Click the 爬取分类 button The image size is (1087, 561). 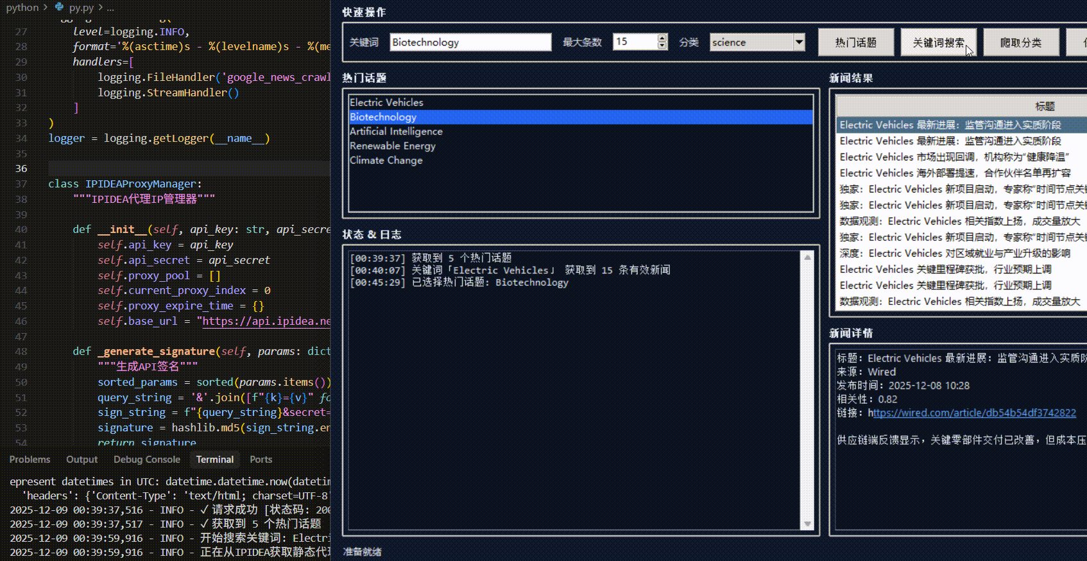tap(1020, 43)
